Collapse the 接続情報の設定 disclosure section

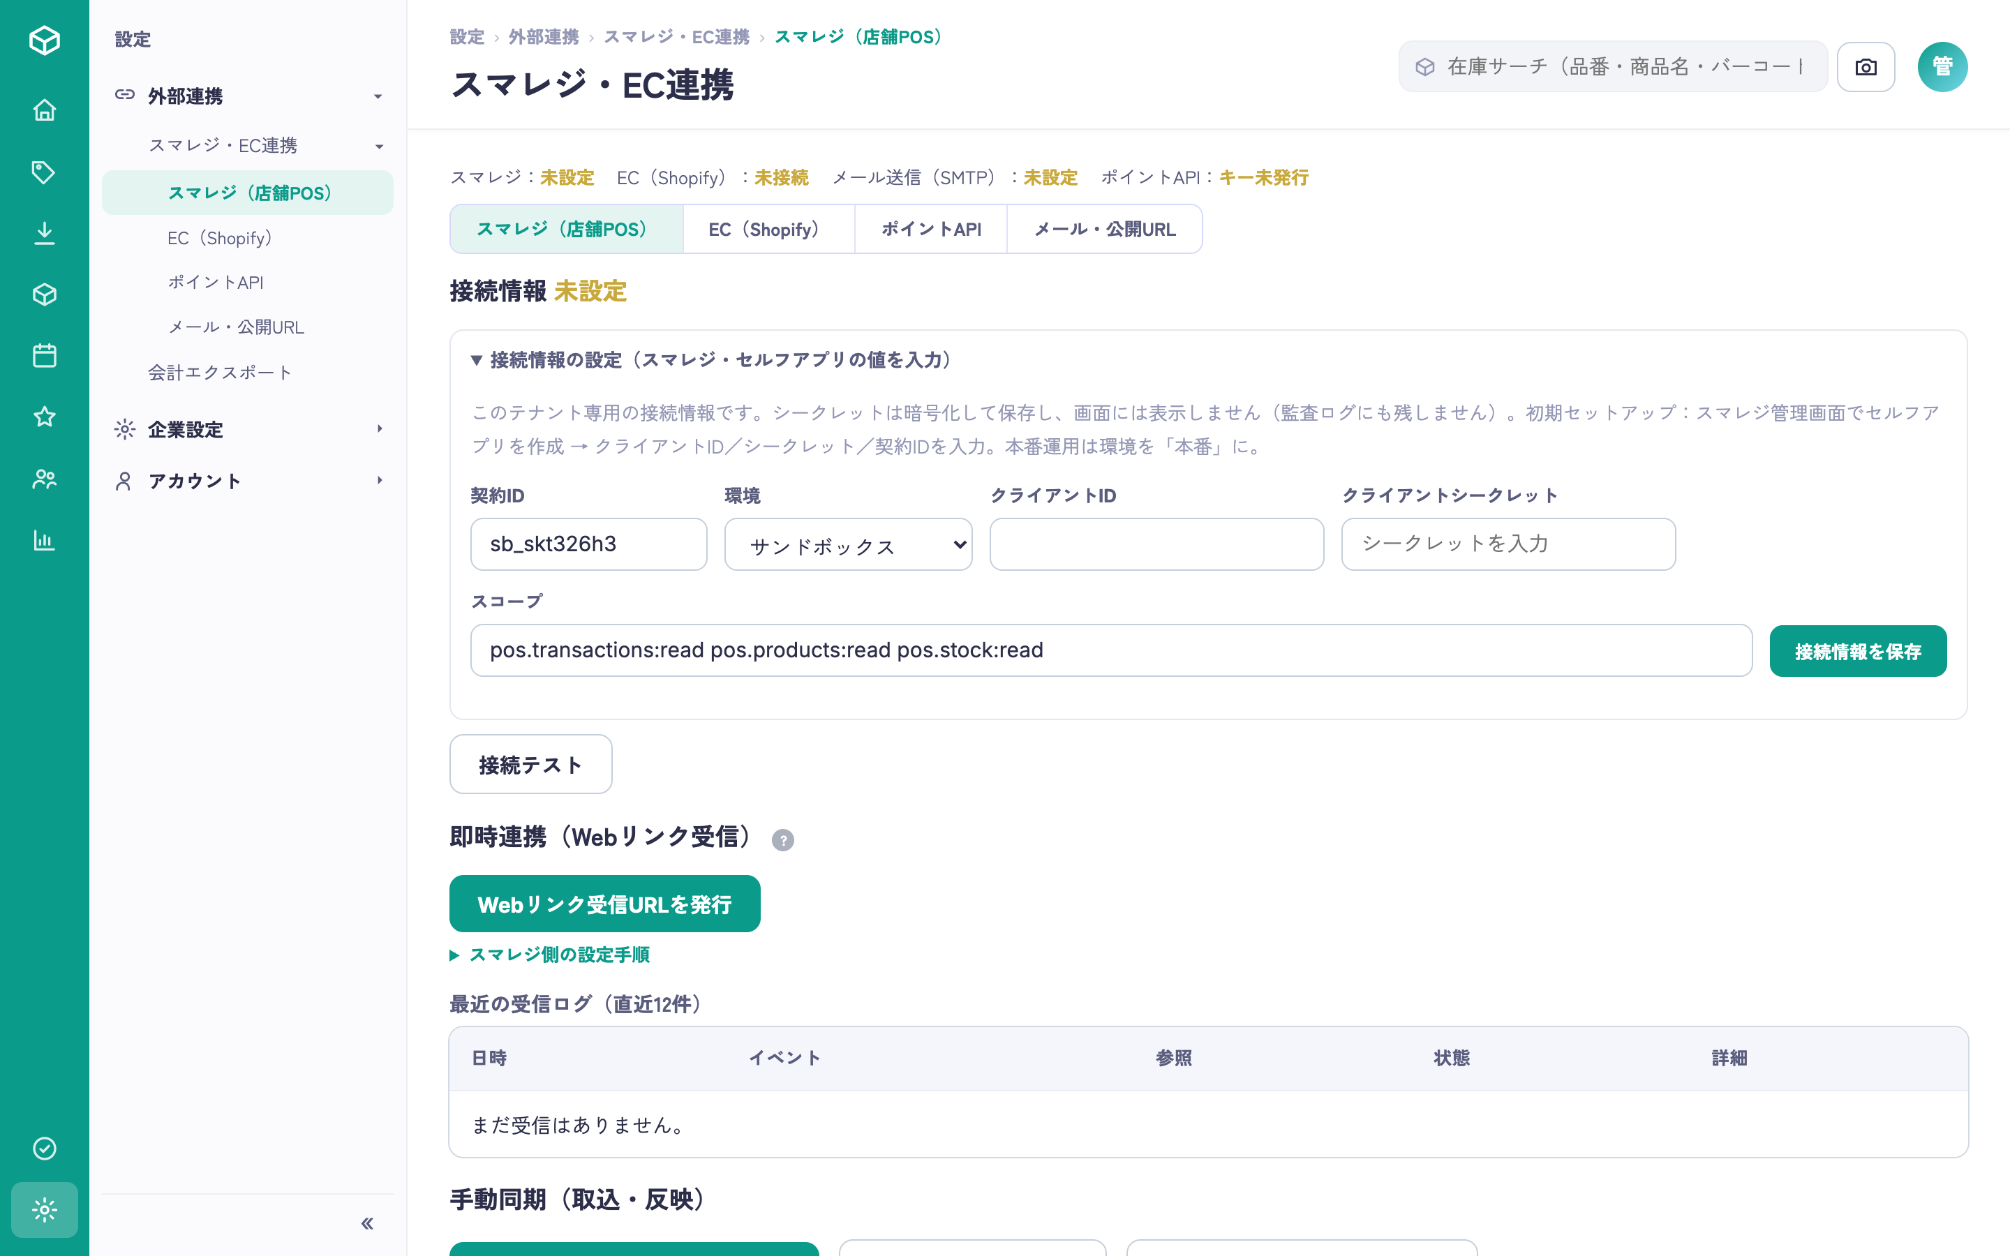click(x=713, y=359)
